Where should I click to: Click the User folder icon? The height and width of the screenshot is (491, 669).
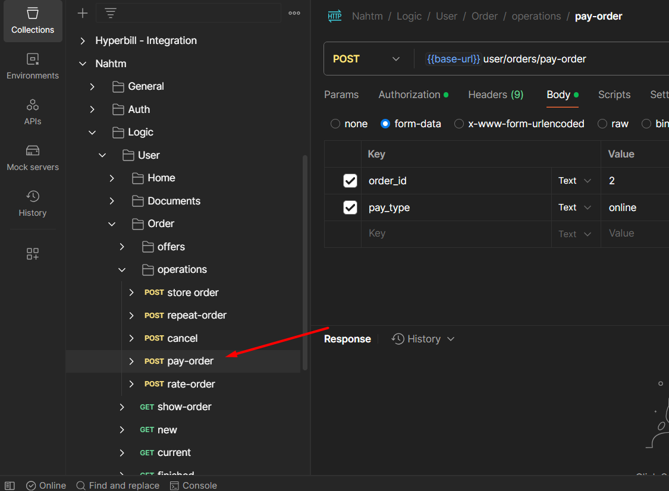128,155
